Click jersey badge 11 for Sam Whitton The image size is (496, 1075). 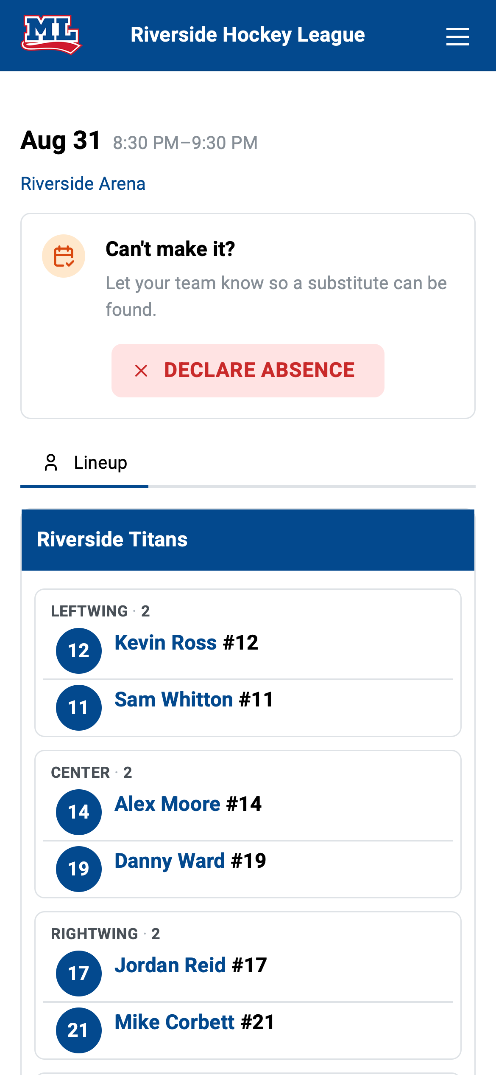point(79,707)
